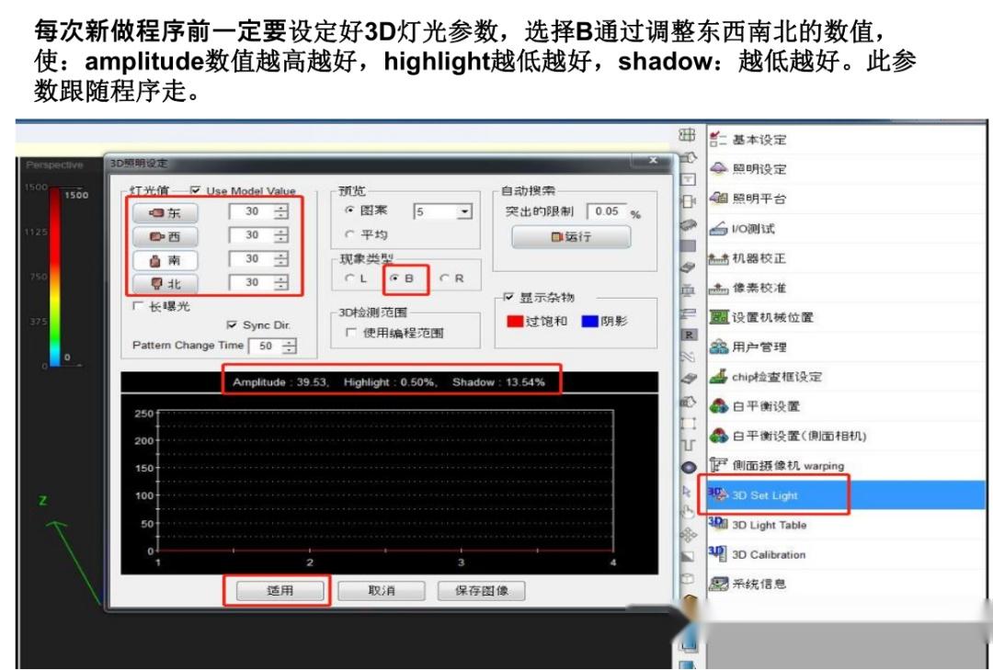The width and height of the screenshot is (993, 670).
Task: Open the 3D Light Table menu entry
Action: [847, 525]
